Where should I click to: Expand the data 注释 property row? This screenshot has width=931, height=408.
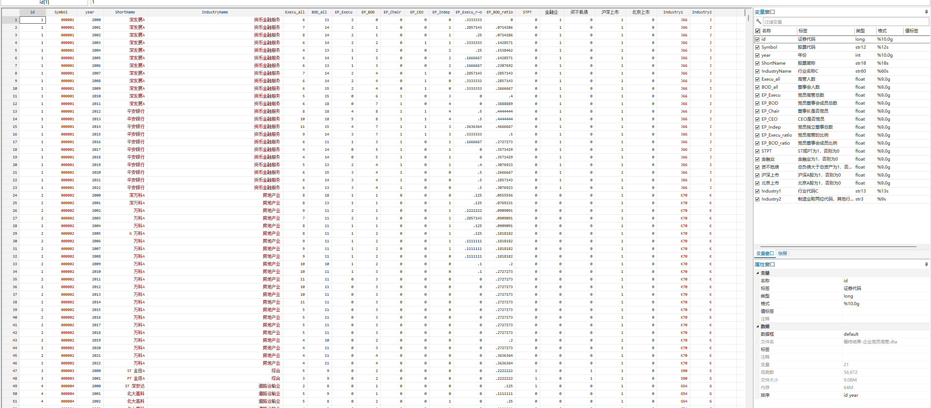coord(758,357)
